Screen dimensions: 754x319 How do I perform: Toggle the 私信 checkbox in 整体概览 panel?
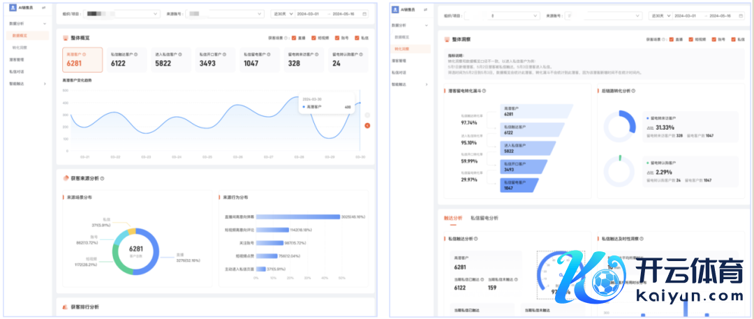pyautogui.click(x=357, y=38)
